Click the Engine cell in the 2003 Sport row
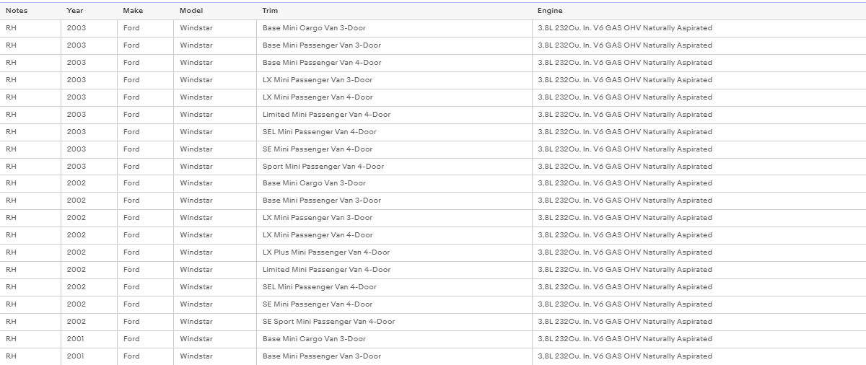Image resolution: width=866 pixels, height=365 pixels. (699, 167)
